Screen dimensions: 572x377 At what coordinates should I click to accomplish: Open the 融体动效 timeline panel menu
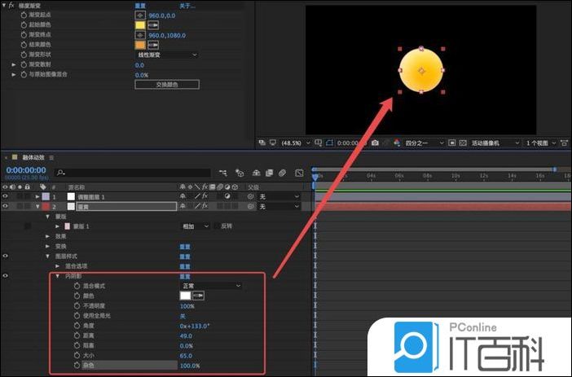(52, 157)
